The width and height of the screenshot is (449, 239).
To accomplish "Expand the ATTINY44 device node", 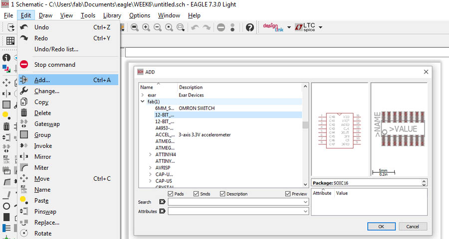I will (150, 154).
